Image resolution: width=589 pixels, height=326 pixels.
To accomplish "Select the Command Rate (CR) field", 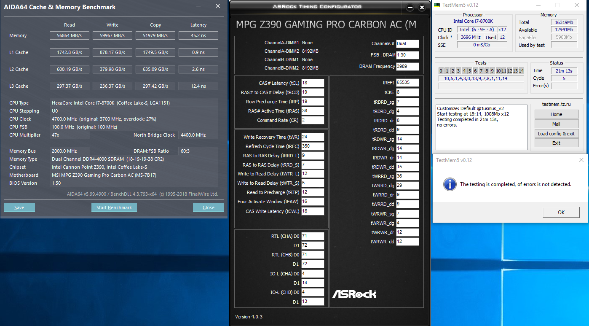I will tap(313, 120).
